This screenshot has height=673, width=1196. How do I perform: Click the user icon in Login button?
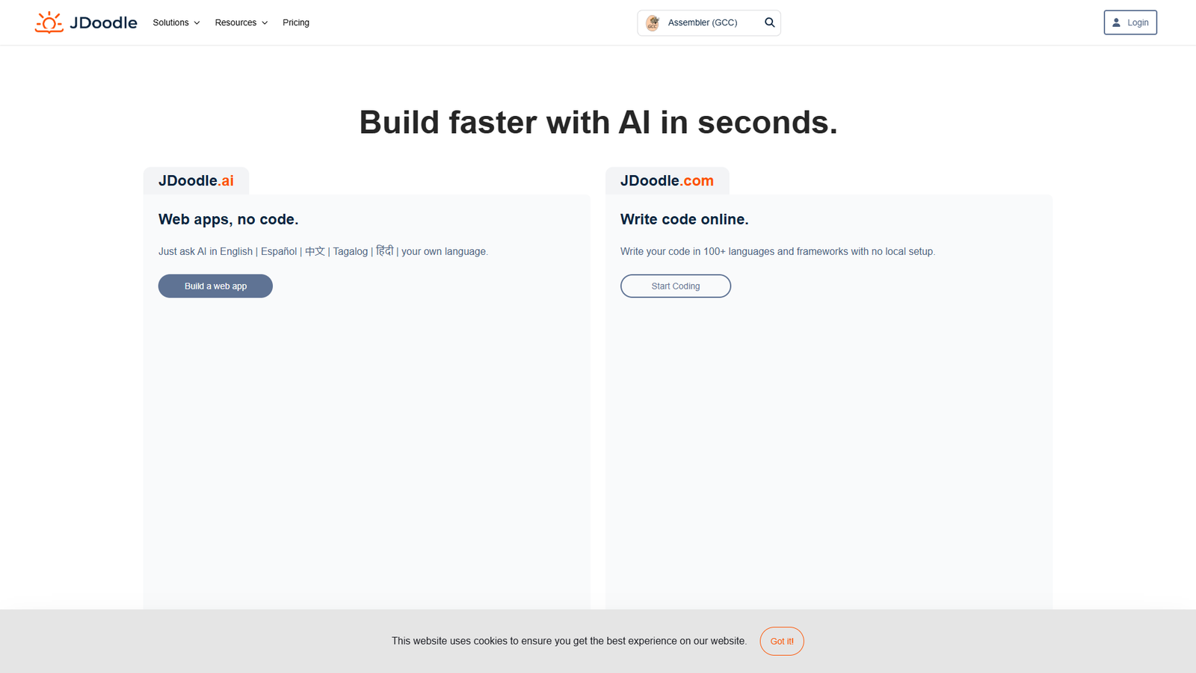pos(1116,22)
